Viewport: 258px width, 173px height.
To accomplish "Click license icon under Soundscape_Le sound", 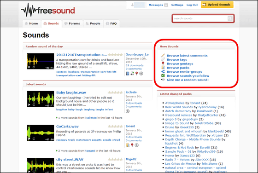I will click(x=141, y=74).
